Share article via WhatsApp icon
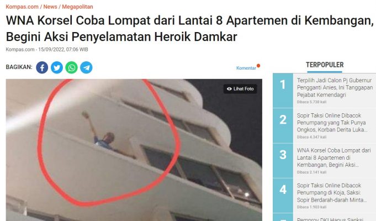 click(x=71, y=67)
